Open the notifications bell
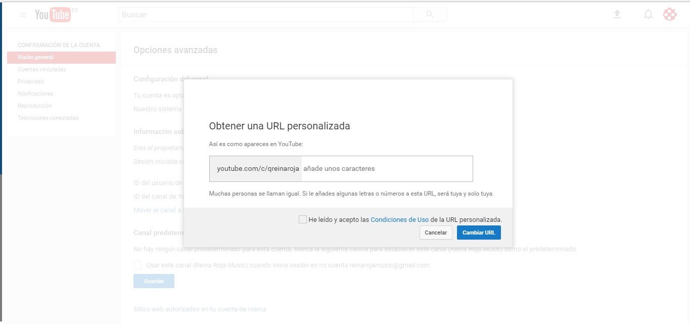Screen dimensions: 690x324 click(x=648, y=15)
